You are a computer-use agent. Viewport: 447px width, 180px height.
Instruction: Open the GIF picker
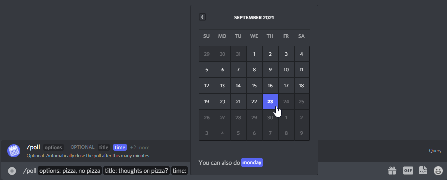(x=408, y=170)
